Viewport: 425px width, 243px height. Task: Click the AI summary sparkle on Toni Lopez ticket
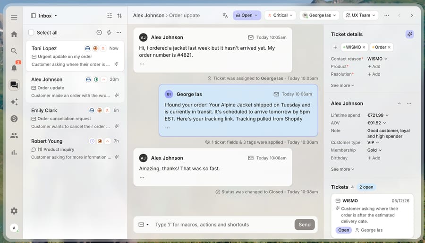[116, 64]
